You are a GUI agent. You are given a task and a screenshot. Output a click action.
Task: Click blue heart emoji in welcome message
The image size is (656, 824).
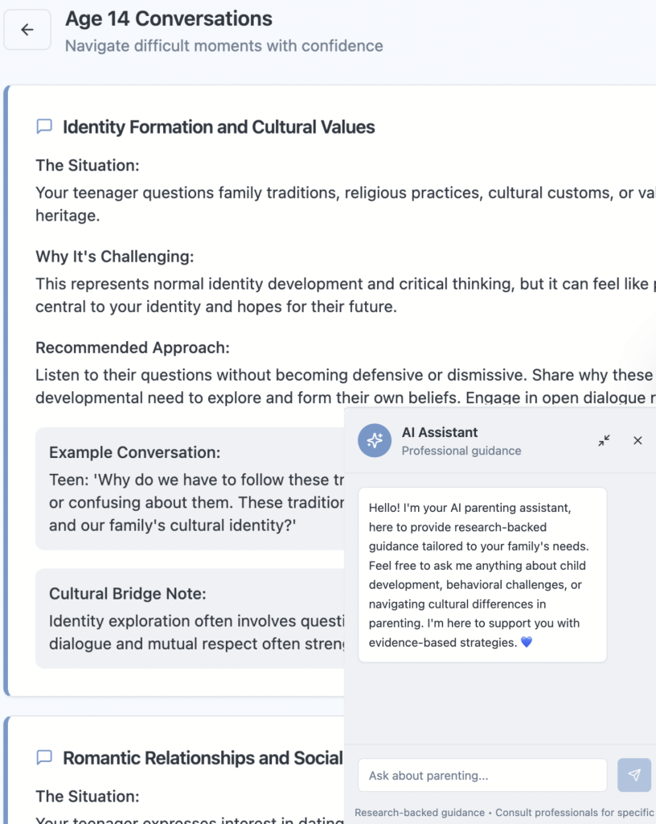[527, 642]
